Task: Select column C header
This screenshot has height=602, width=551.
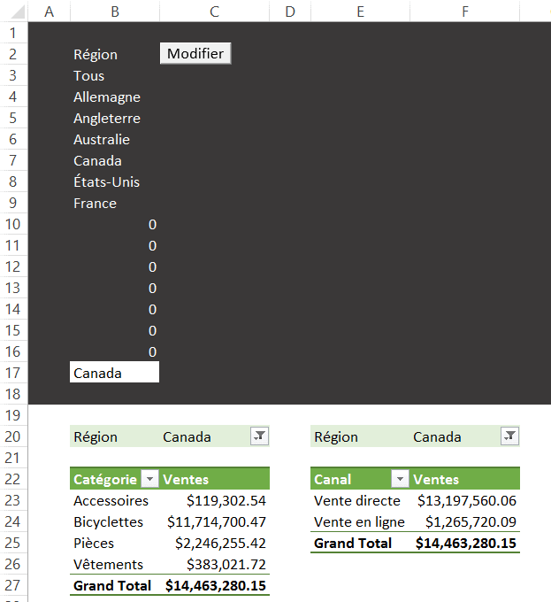Action: (x=215, y=11)
